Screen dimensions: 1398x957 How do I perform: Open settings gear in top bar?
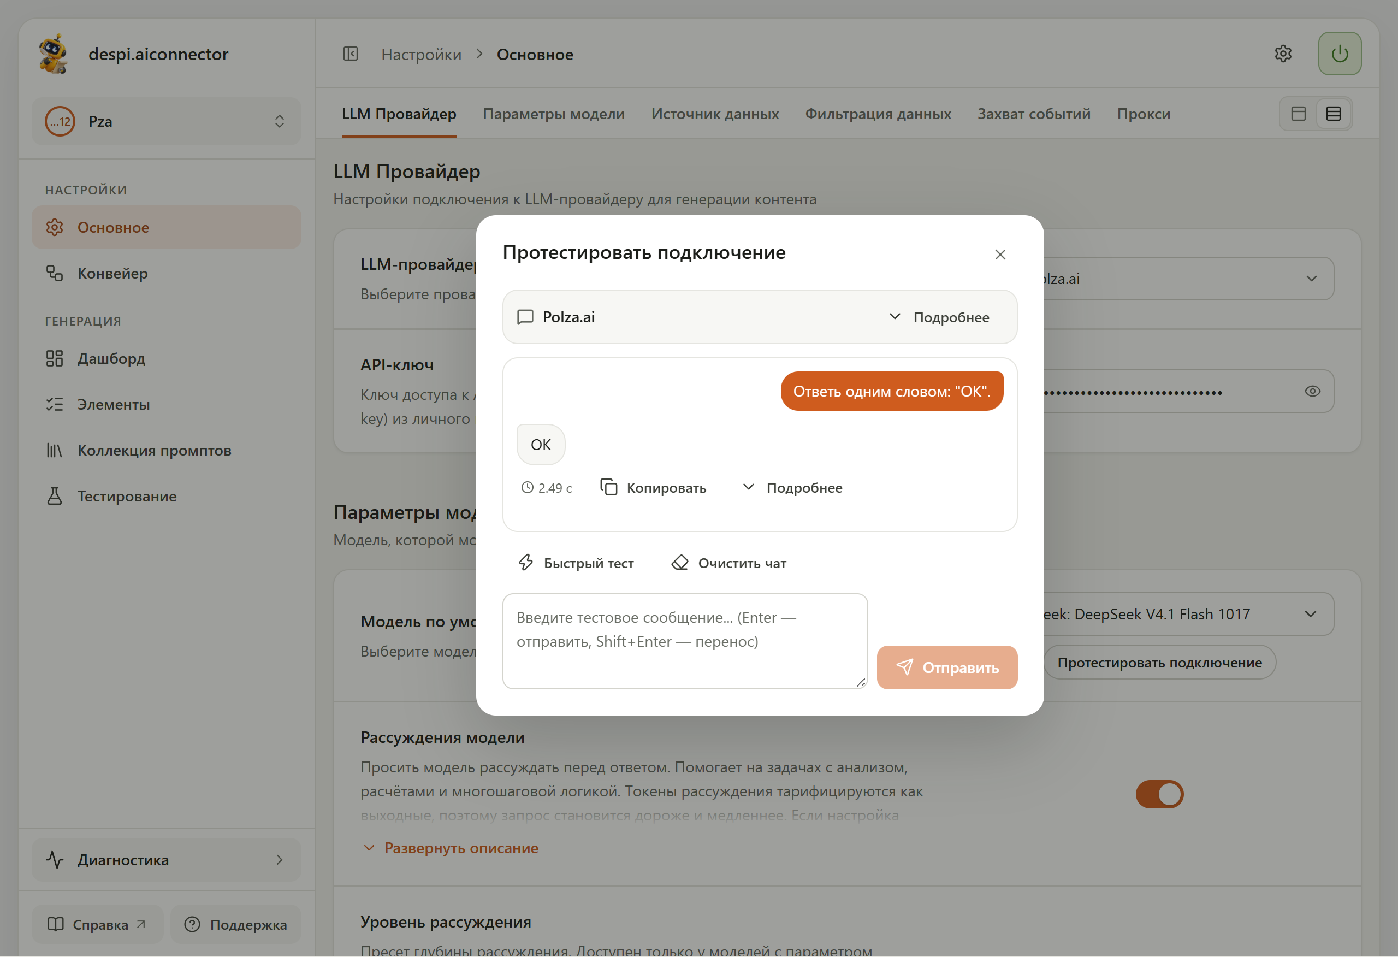1283,54
